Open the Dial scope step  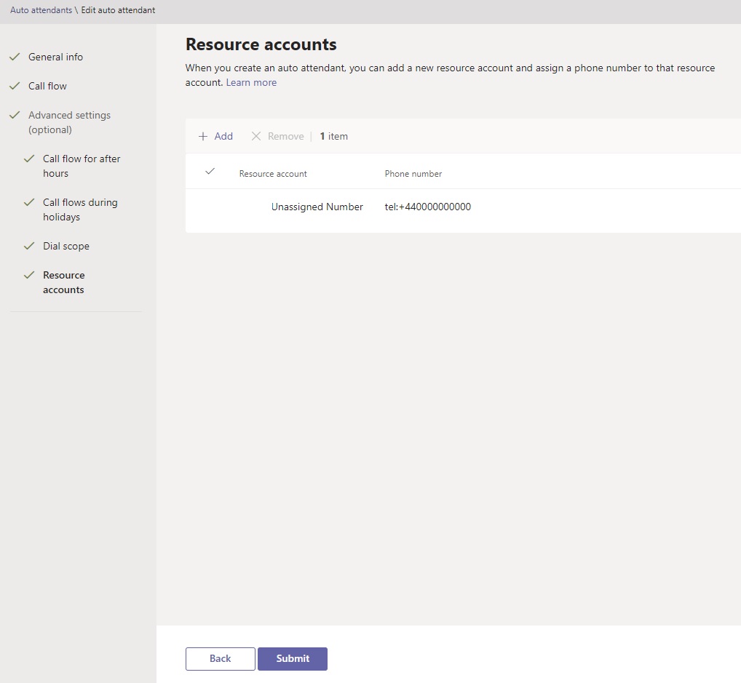[x=66, y=246]
